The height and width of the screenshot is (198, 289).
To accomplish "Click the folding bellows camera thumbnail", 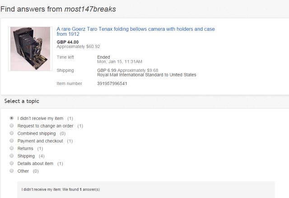I will click(x=30, y=49).
